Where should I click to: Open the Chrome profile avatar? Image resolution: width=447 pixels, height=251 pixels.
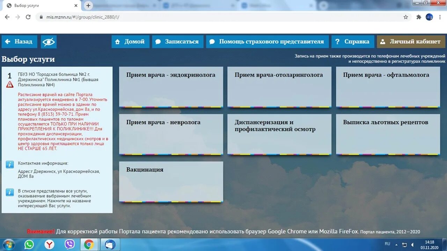429,17
